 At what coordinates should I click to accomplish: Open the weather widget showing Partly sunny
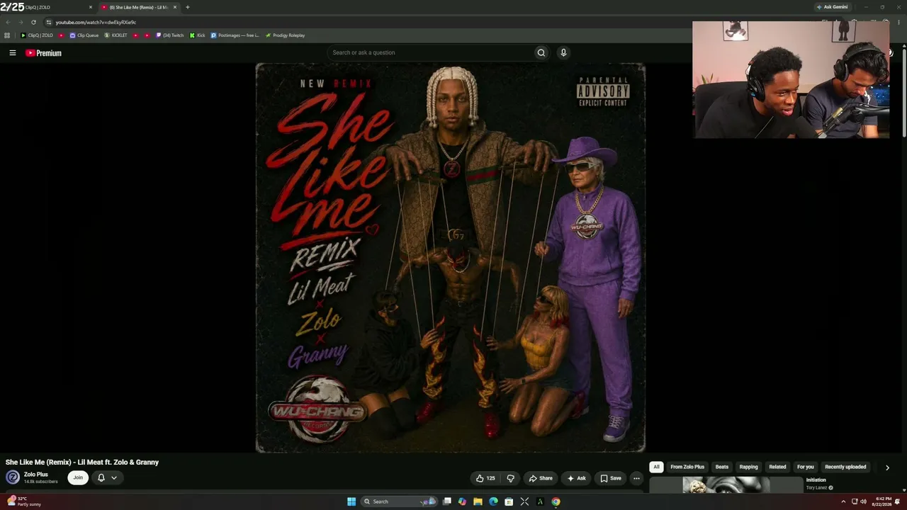tap(24, 501)
